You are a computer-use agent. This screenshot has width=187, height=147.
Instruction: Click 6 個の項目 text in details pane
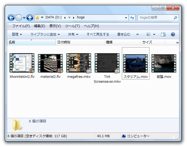click(38, 121)
